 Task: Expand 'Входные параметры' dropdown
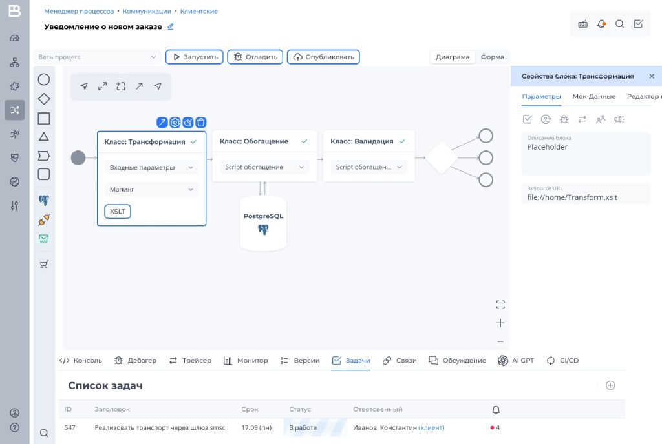pyautogui.click(x=151, y=168)
